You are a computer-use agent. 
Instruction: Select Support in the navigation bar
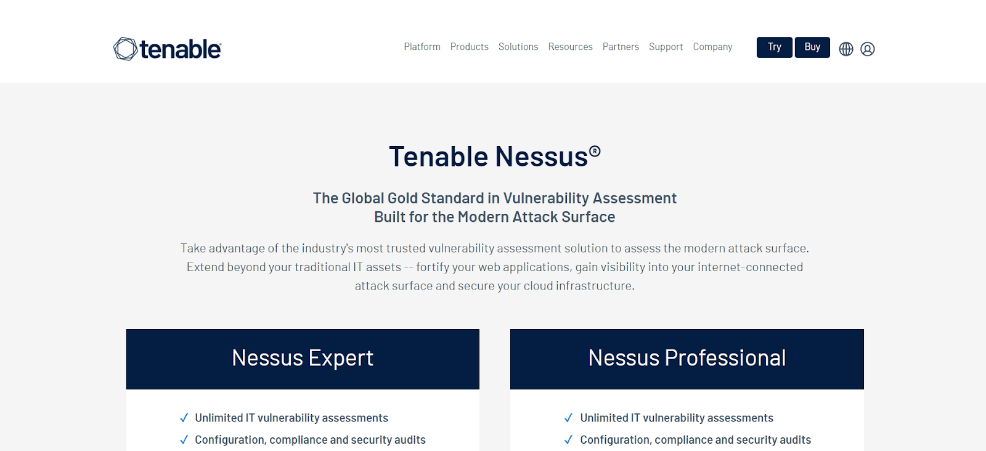click(666, 47)
